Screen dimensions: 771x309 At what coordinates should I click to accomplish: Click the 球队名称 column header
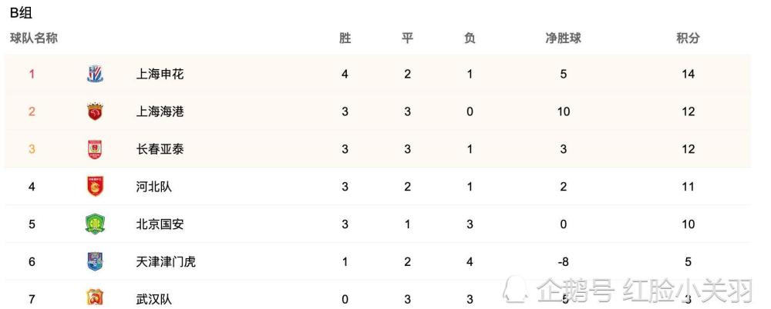click(33, 38)
